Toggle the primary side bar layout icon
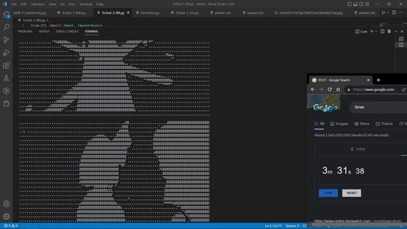This screenshot has width=407, height=229. pos(349,4)
